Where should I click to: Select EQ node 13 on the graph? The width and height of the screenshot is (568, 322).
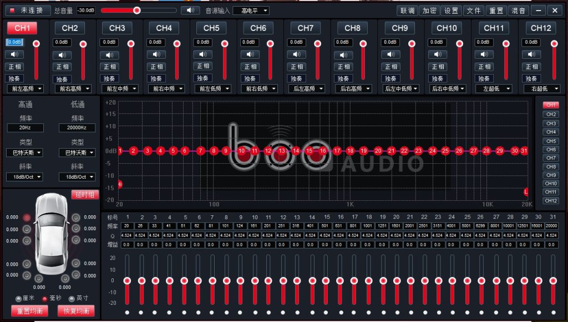pyautogui.click(x=281, y=150)
